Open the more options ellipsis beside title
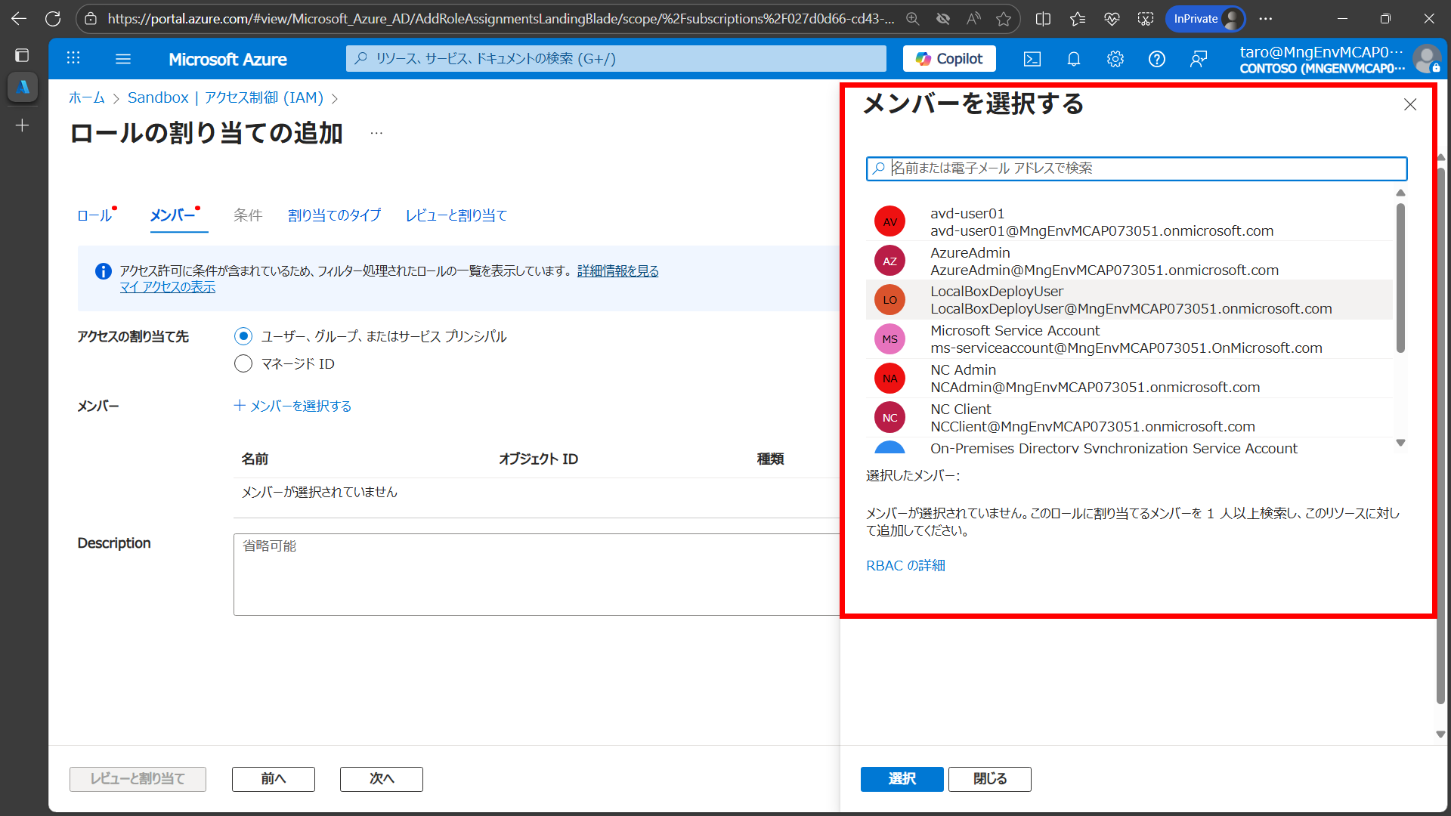Viewport: 1451px width, 816px height. coord(376,134)
